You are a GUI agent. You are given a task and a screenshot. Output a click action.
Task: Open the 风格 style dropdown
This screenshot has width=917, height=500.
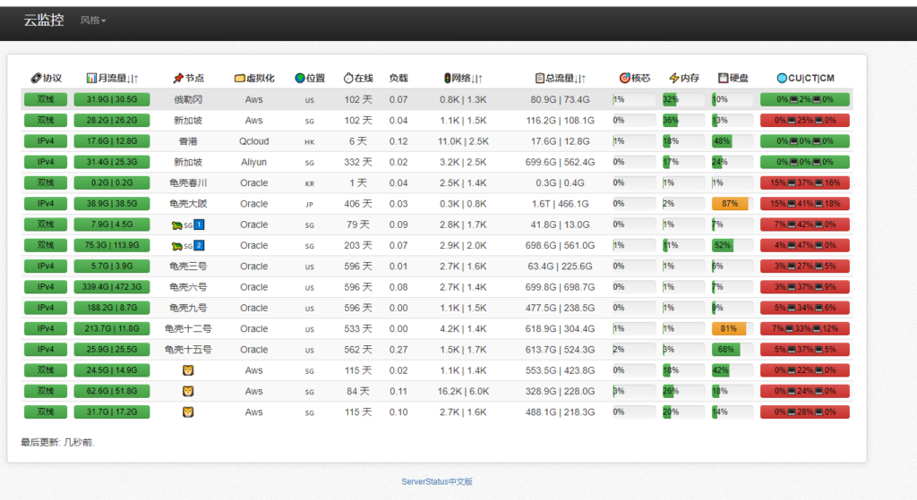click(x=92, y=21)
